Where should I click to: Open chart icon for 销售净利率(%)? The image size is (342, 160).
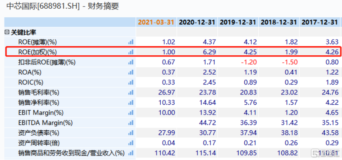coord(131,103)
